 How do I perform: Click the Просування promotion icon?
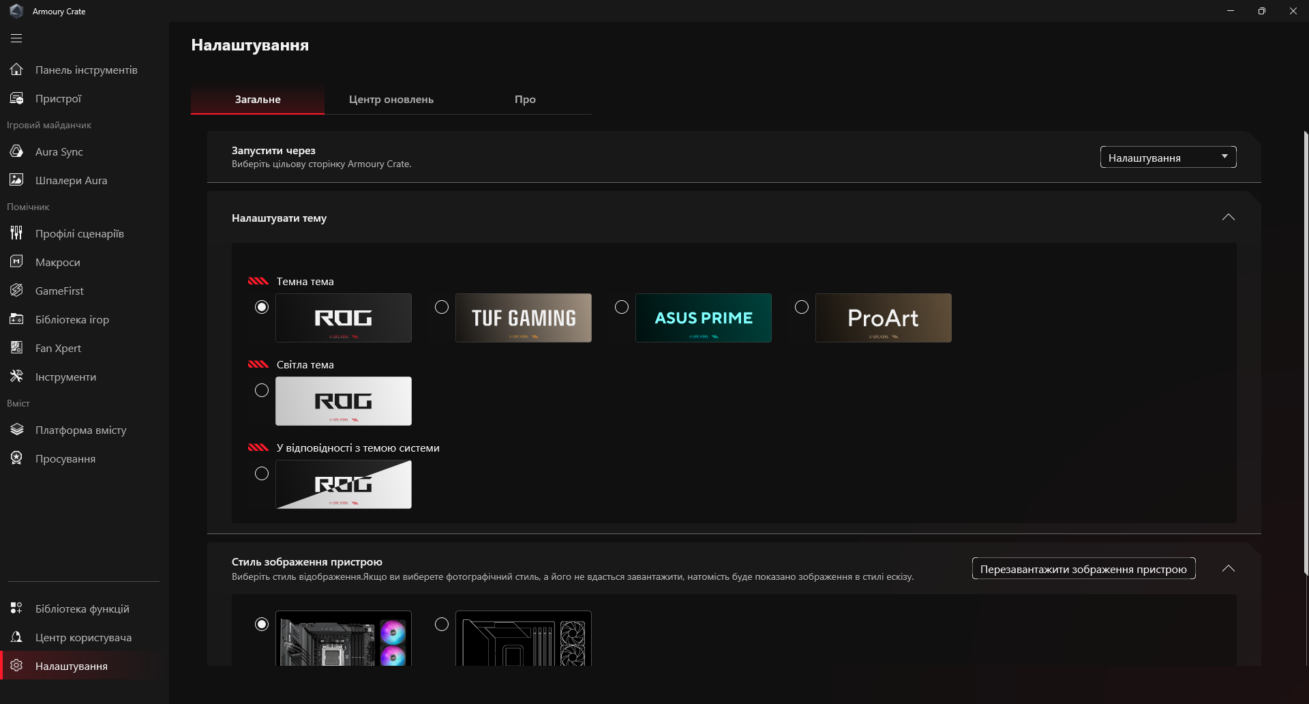click(16, 458)
